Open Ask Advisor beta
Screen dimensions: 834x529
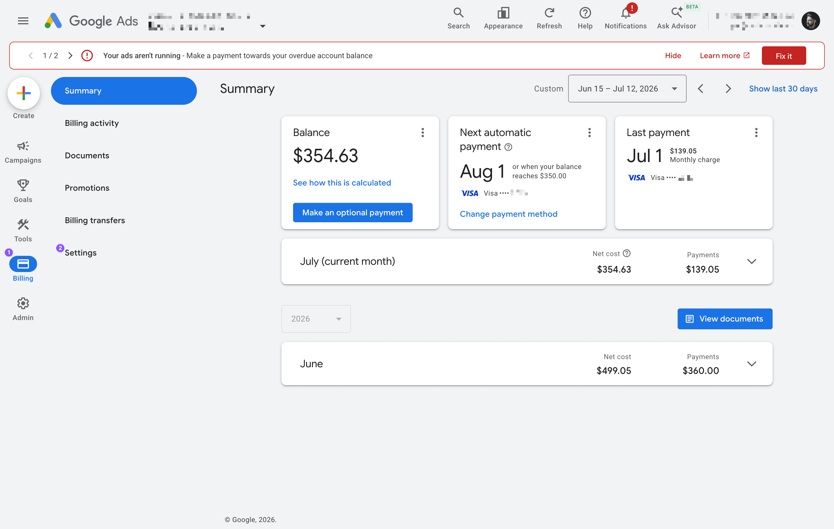click(676, 18)
